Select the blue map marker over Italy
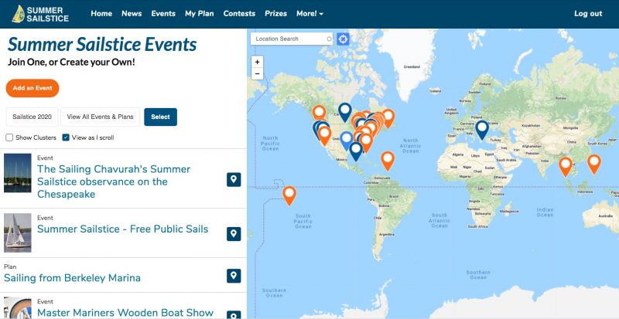 (482, 130)
